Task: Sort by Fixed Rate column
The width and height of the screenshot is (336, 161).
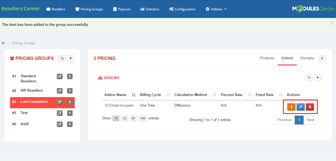Action: point(269,95)
